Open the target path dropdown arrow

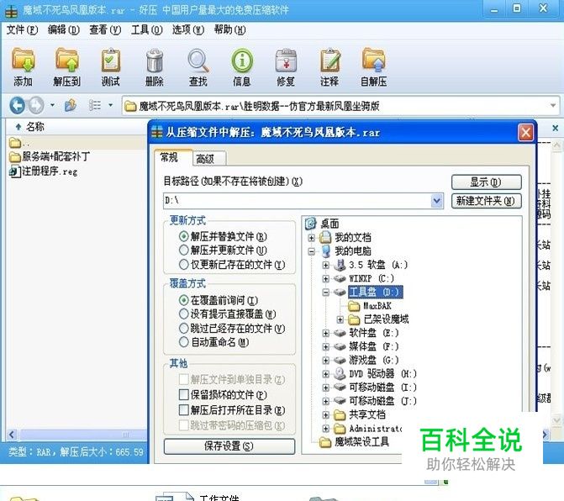437,201
